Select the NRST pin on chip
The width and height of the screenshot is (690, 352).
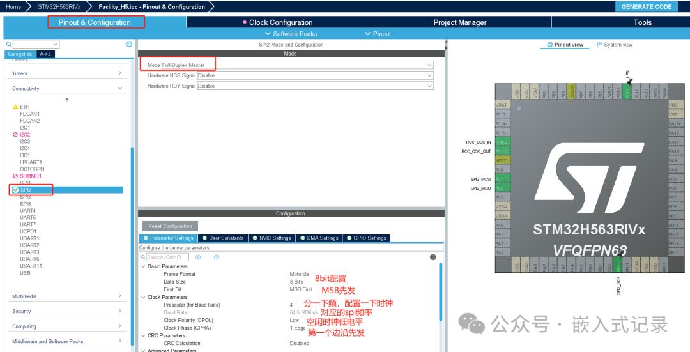point(503,160)
